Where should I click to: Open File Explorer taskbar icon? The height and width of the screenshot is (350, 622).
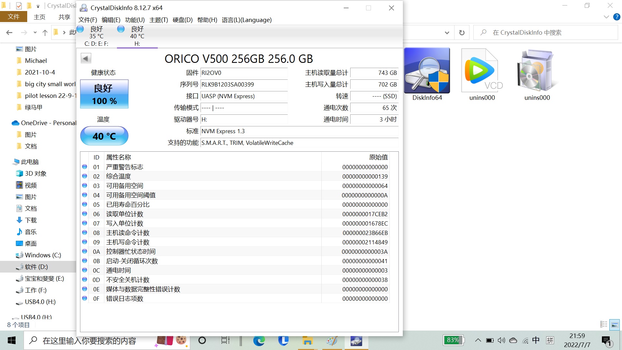tap(307, 341)
